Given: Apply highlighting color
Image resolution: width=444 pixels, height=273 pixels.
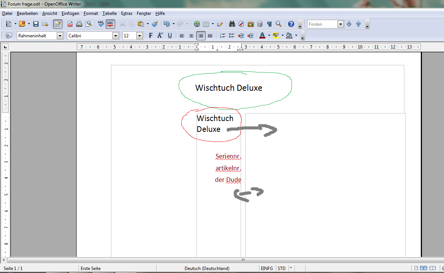Looking at the screenshot, I should click(276, 35).
